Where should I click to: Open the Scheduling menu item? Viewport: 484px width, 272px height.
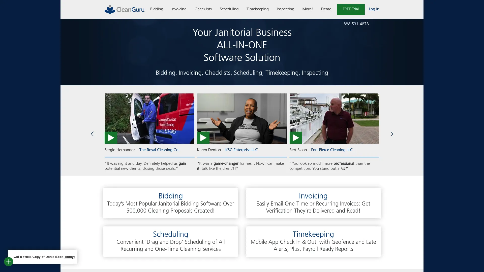coord(229,9)
